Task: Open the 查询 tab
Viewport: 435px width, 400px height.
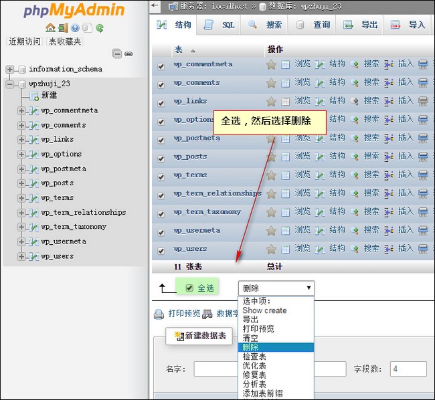Action: click(x=312, y=25)
